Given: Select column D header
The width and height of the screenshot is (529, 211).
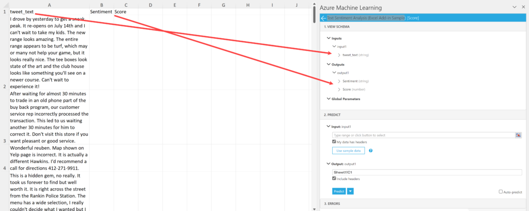Looking at the screenshot, I should pos(150,5).
